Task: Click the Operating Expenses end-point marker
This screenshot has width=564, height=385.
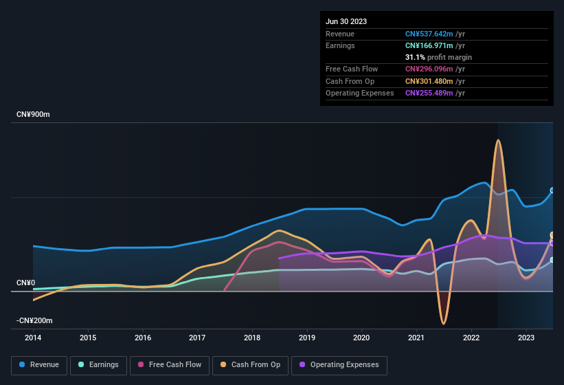Action: [x=552, y=243]
